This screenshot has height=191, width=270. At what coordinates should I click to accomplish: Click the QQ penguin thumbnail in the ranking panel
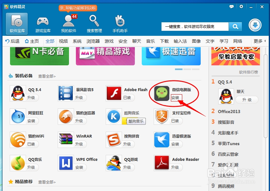pyautogui.click(x=226, y=96)
